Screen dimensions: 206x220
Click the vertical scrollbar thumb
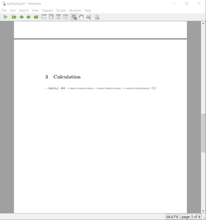coord(203,133)
